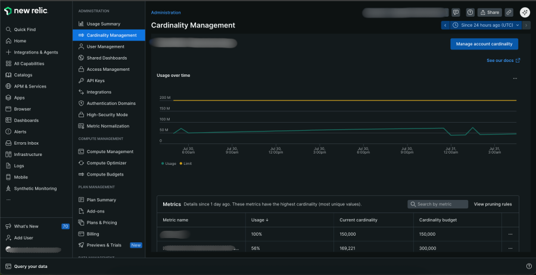The height and width of the screenshot is (275, 536).
Task: Click the Share button
Action: [490, 12]
